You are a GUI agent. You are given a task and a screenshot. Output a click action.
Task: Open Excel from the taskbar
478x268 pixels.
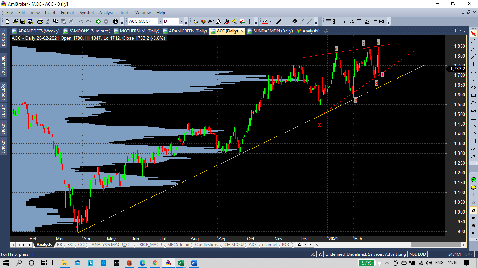click(181, 262)
